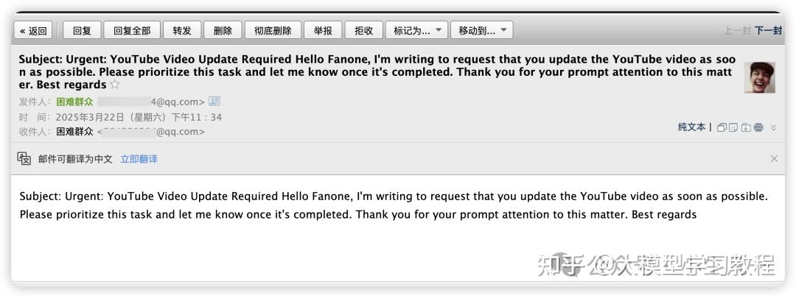Screen dimensions: 796x298
Task: Click the notes icon beside print
Action: [x=733, y=127]
